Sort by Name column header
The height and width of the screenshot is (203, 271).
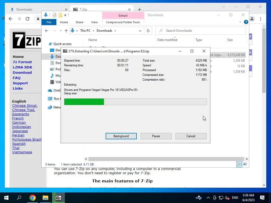93,40
